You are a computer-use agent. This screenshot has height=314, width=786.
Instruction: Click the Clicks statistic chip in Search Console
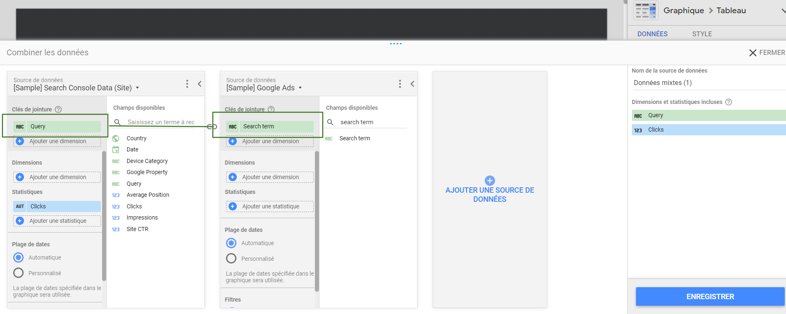[x=57, y=206]
